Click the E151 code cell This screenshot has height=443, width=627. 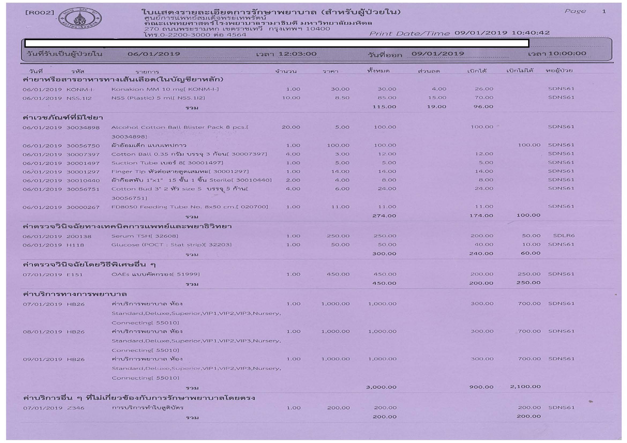(x=74, y=275)
